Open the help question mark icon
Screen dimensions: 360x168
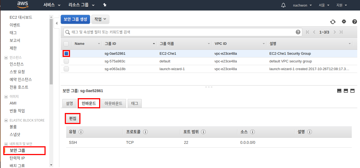click(x=355, y=21)
